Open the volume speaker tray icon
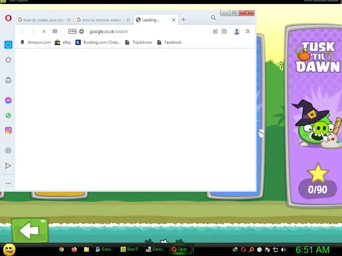Viewport: 342px width, 256px height. point(284,250)
